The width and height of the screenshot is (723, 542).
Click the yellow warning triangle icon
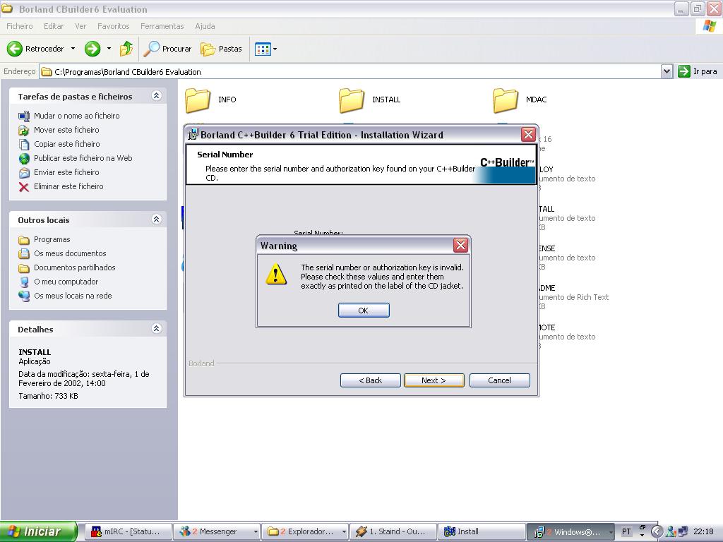point(276,275)
